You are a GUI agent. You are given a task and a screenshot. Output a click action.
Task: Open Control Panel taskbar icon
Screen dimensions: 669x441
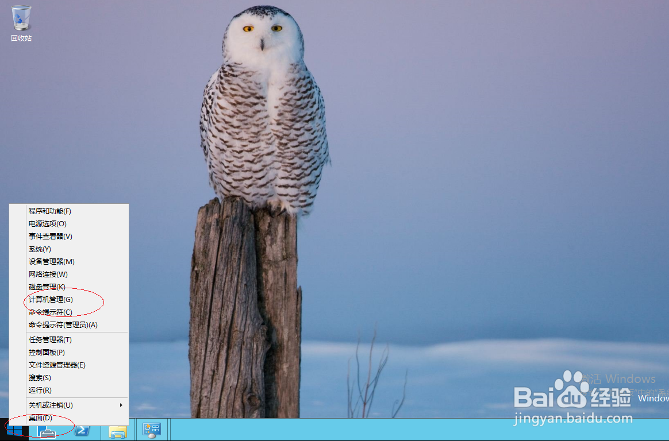pos(152,430)
